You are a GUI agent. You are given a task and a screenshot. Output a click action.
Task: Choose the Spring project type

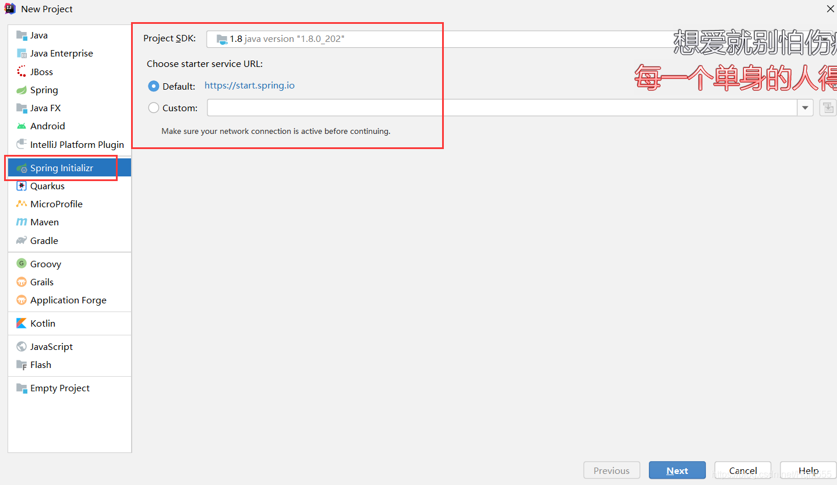pyautogui.click(x=69, y=90)
